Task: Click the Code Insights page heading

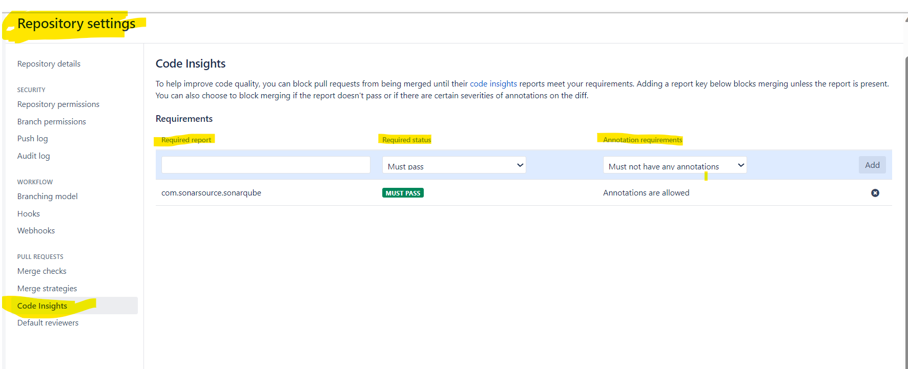Action: [191, 63]
